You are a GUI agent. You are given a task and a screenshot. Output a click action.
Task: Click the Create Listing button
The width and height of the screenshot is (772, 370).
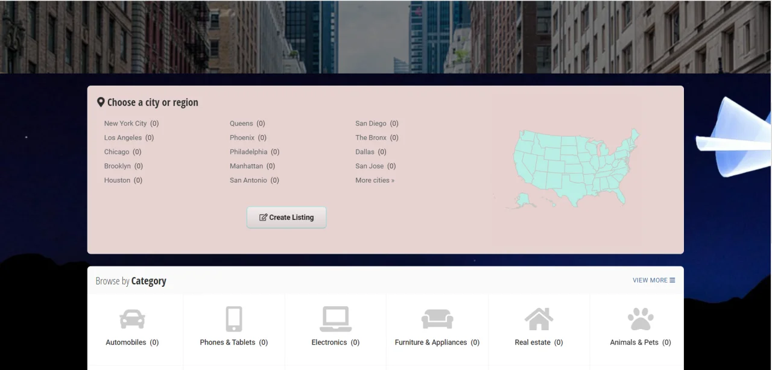[286, 218]
